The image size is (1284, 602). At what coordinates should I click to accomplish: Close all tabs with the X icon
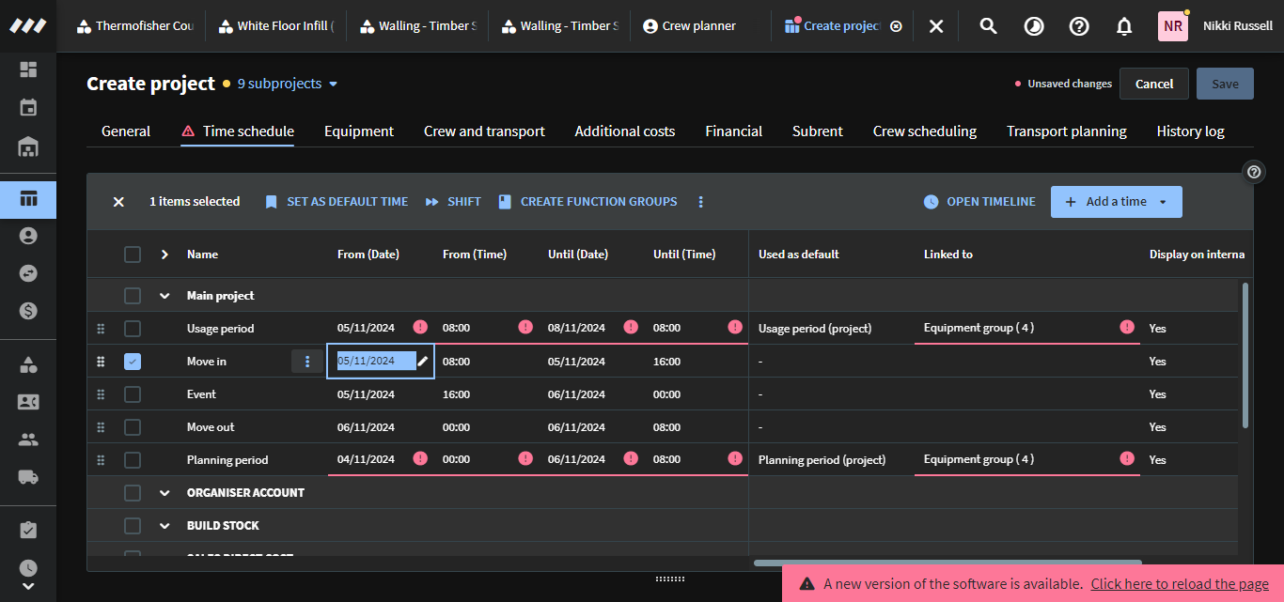[936, 26]
